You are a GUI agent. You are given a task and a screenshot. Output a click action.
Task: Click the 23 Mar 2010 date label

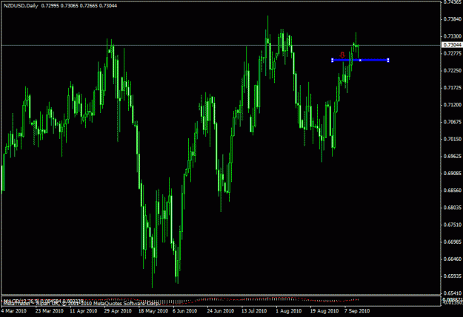tap(49, 311)
